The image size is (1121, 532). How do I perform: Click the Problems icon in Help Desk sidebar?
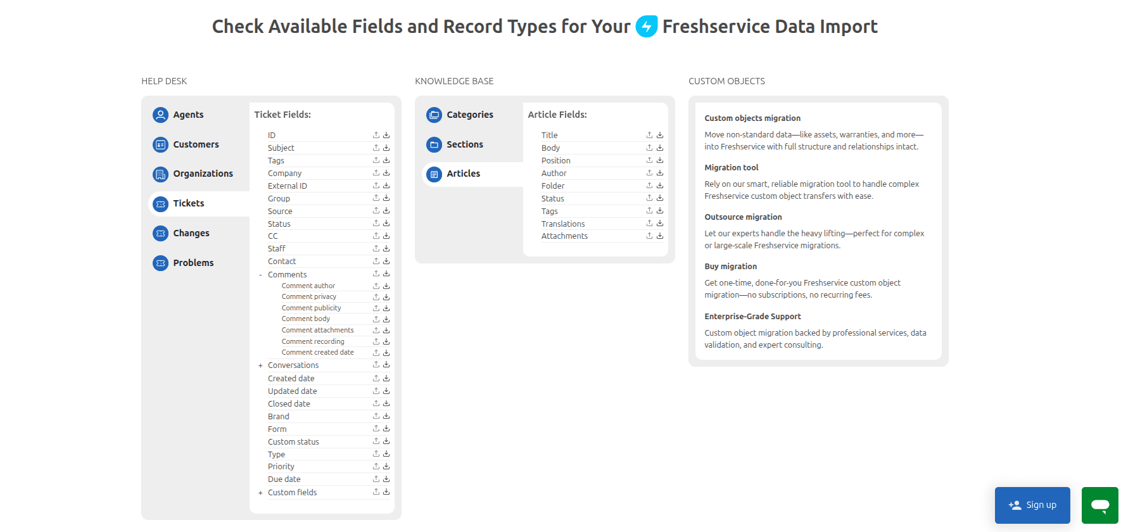coord(160,263)
